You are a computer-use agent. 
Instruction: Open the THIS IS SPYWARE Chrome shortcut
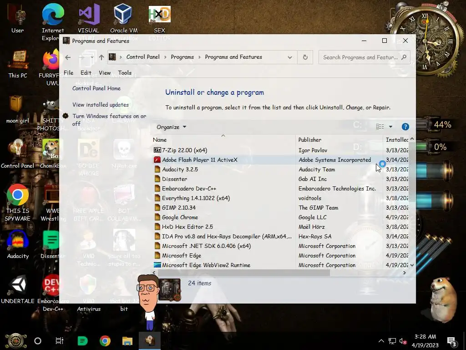18,202
